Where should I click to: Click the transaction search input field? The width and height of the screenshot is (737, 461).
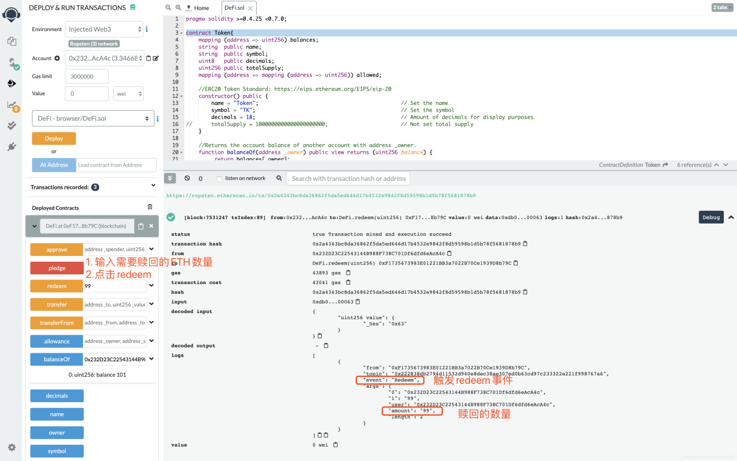coord(348,179)
